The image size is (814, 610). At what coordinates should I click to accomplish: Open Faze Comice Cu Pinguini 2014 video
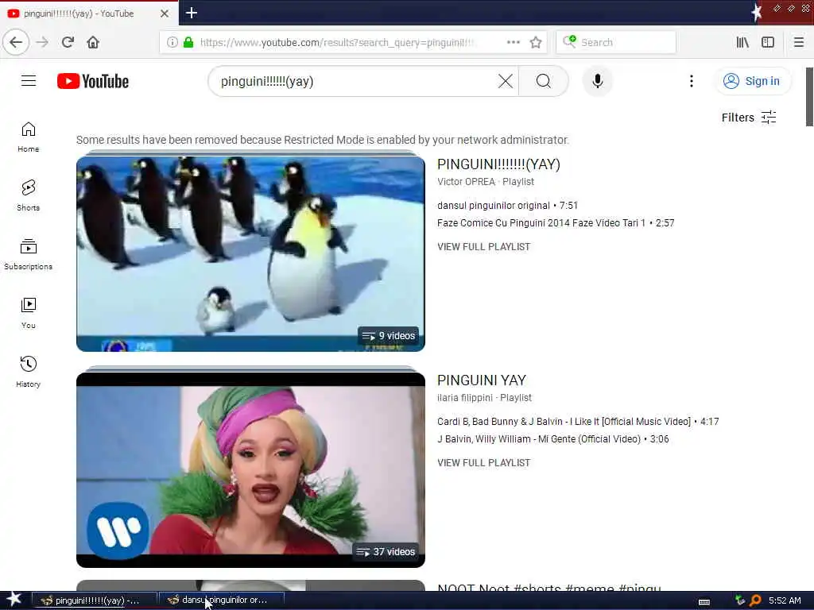tap(556, 223)
